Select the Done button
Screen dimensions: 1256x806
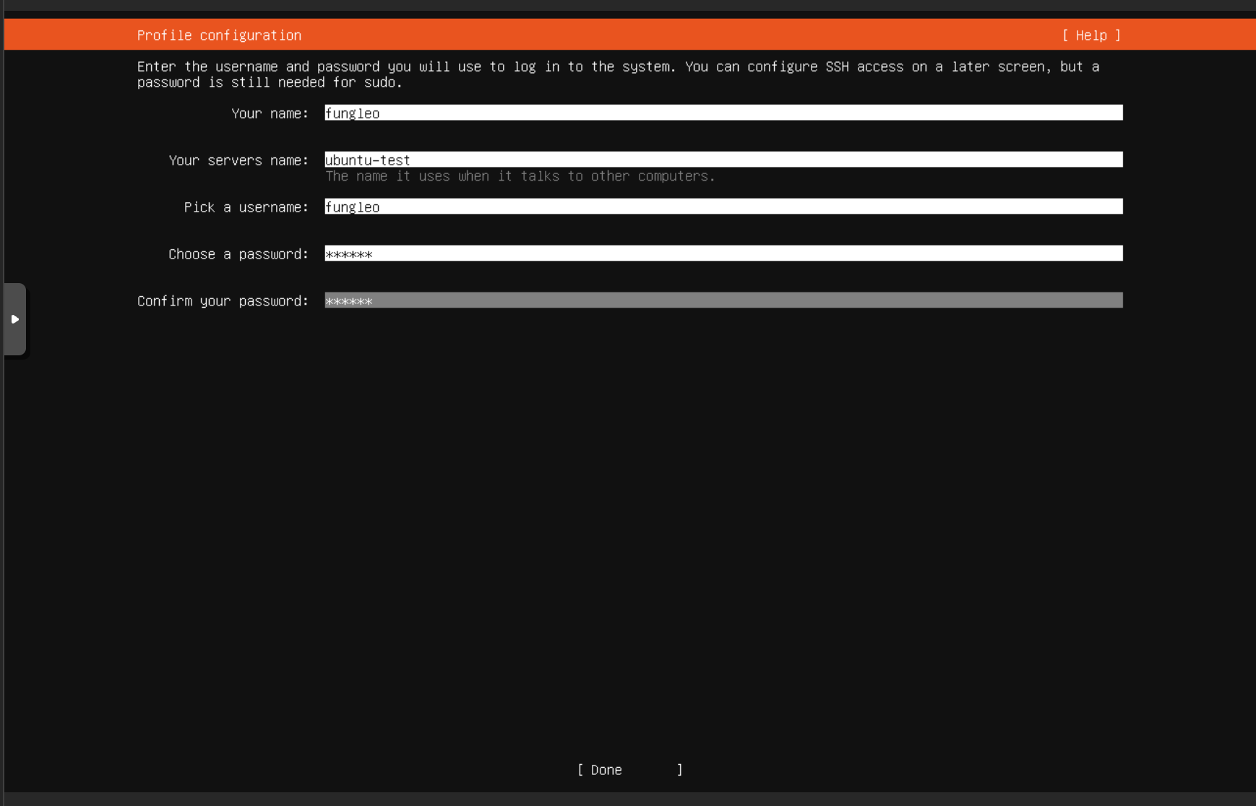[x=630, y=770]
